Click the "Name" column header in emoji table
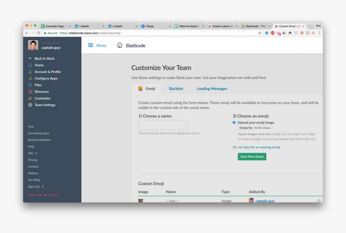The image size is (346, 233). tap(171, 192)
